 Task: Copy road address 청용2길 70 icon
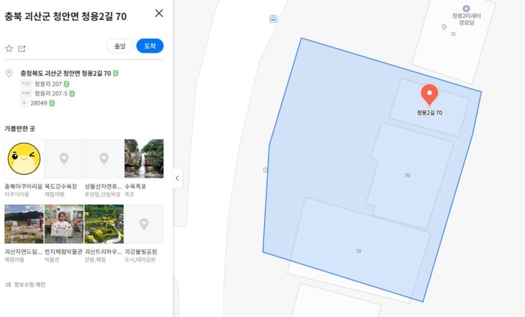(116, 73)
